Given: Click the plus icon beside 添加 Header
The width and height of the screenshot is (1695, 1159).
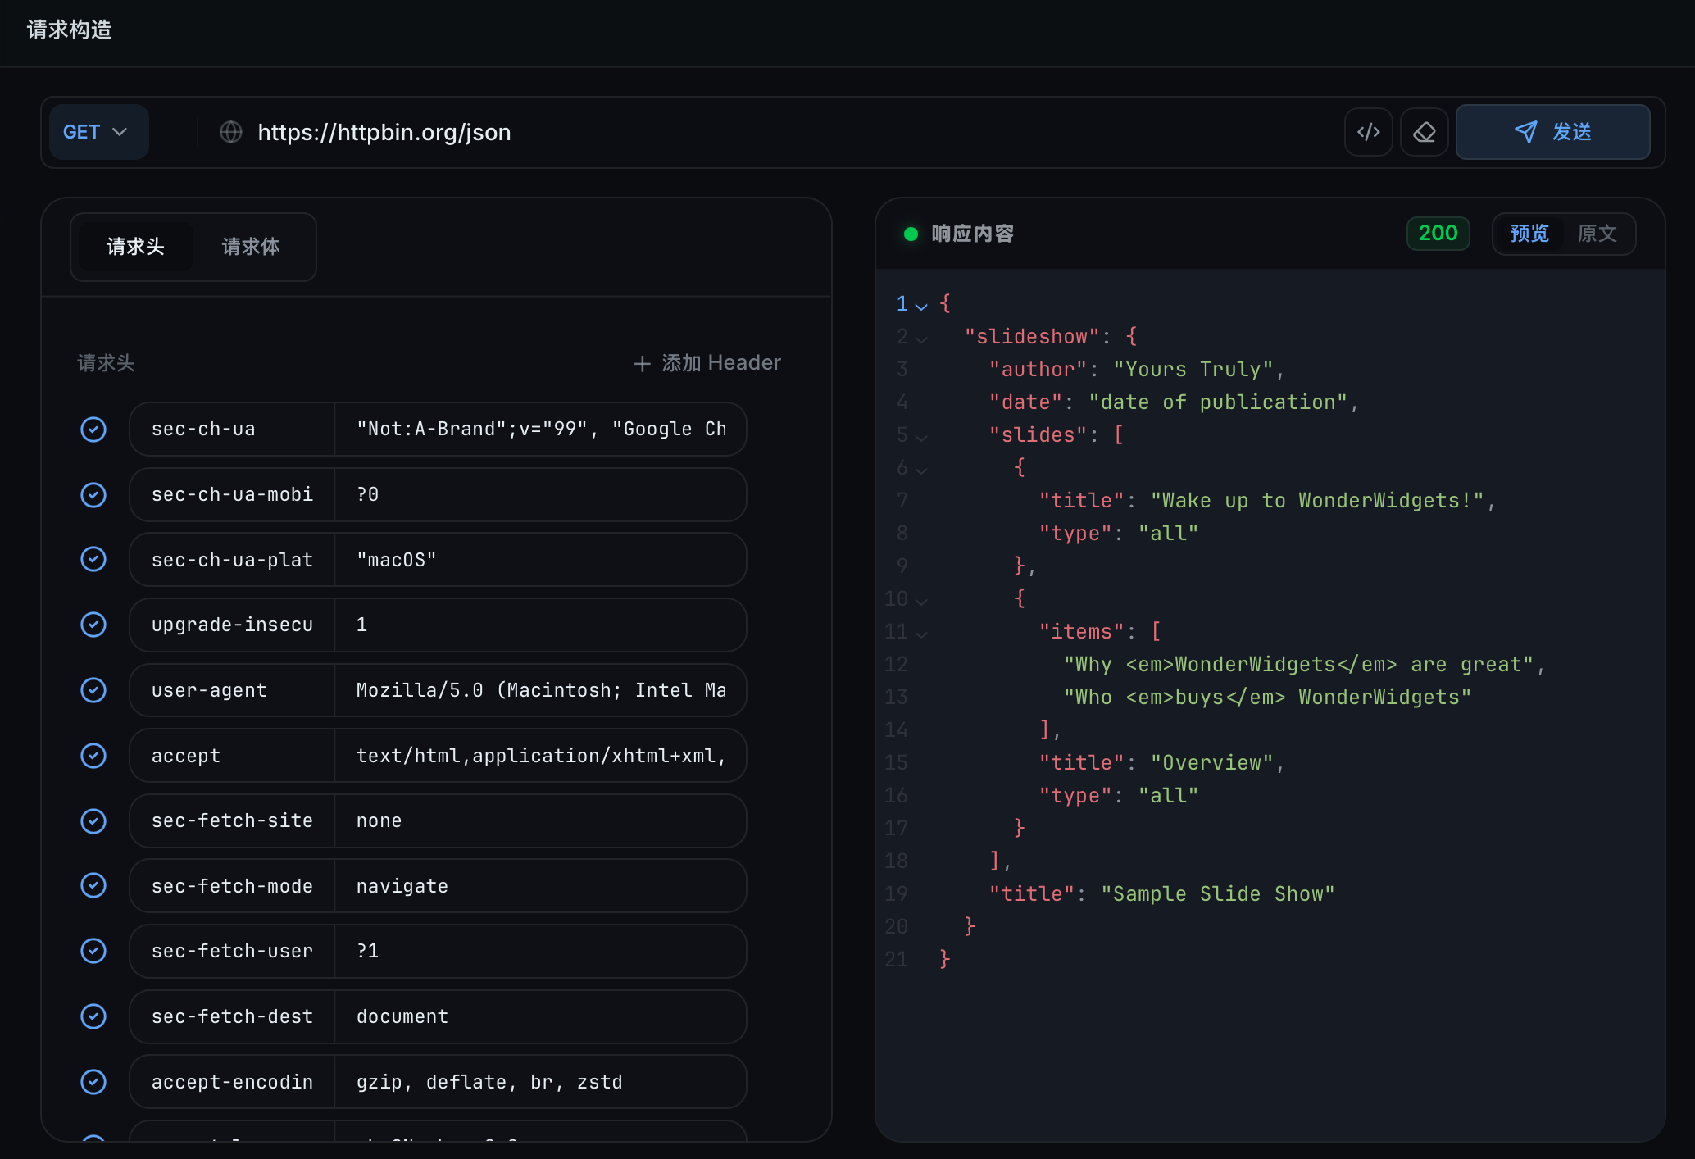Looking at the screenshot, I should click(642, 363).
